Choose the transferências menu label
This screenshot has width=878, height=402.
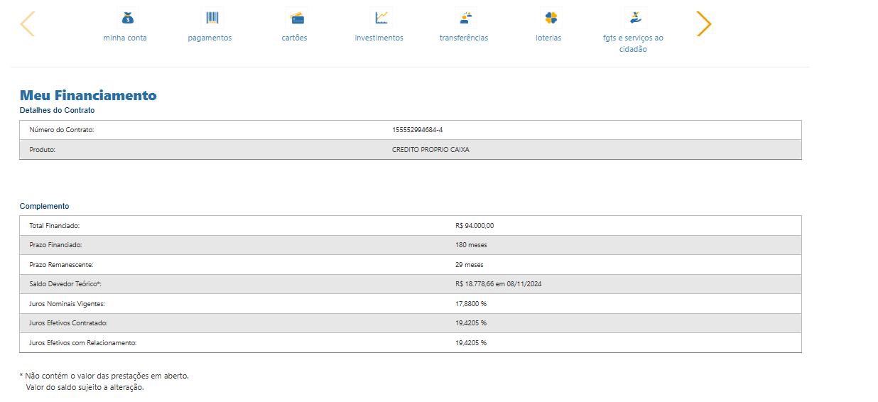coord(463,38)
